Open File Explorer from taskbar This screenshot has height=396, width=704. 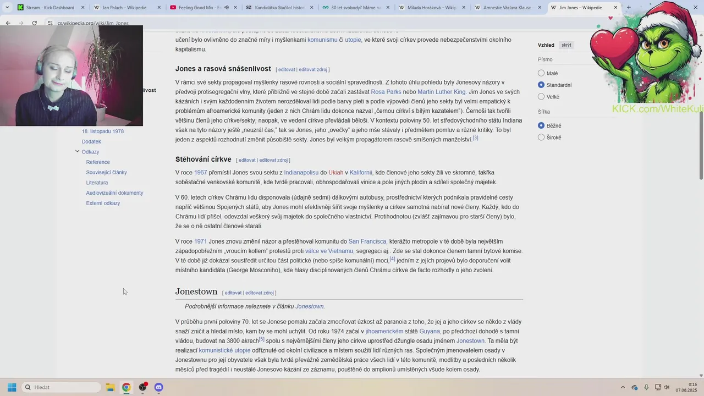click(109, 387)
